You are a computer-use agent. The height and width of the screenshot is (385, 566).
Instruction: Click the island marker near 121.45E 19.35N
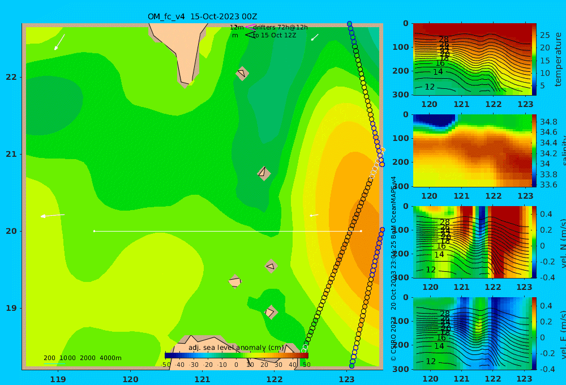click(x=235, y=281)
